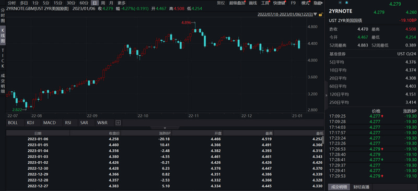Click the data table vertical scrollbar
This screenshot has width=418, height=191.
323,140
